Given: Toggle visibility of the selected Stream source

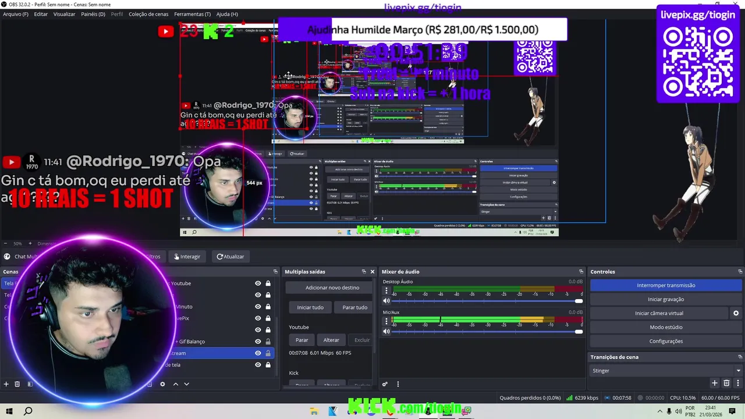Looking at the screenshot, I should [x=258, y=353].
